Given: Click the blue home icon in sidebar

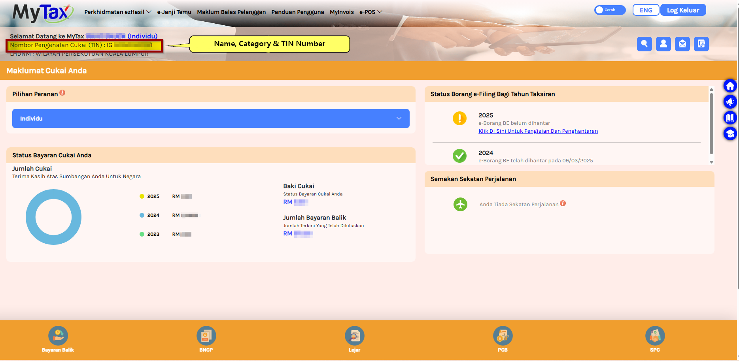Looking at the screenshot, I should click(x=730, y=86).
